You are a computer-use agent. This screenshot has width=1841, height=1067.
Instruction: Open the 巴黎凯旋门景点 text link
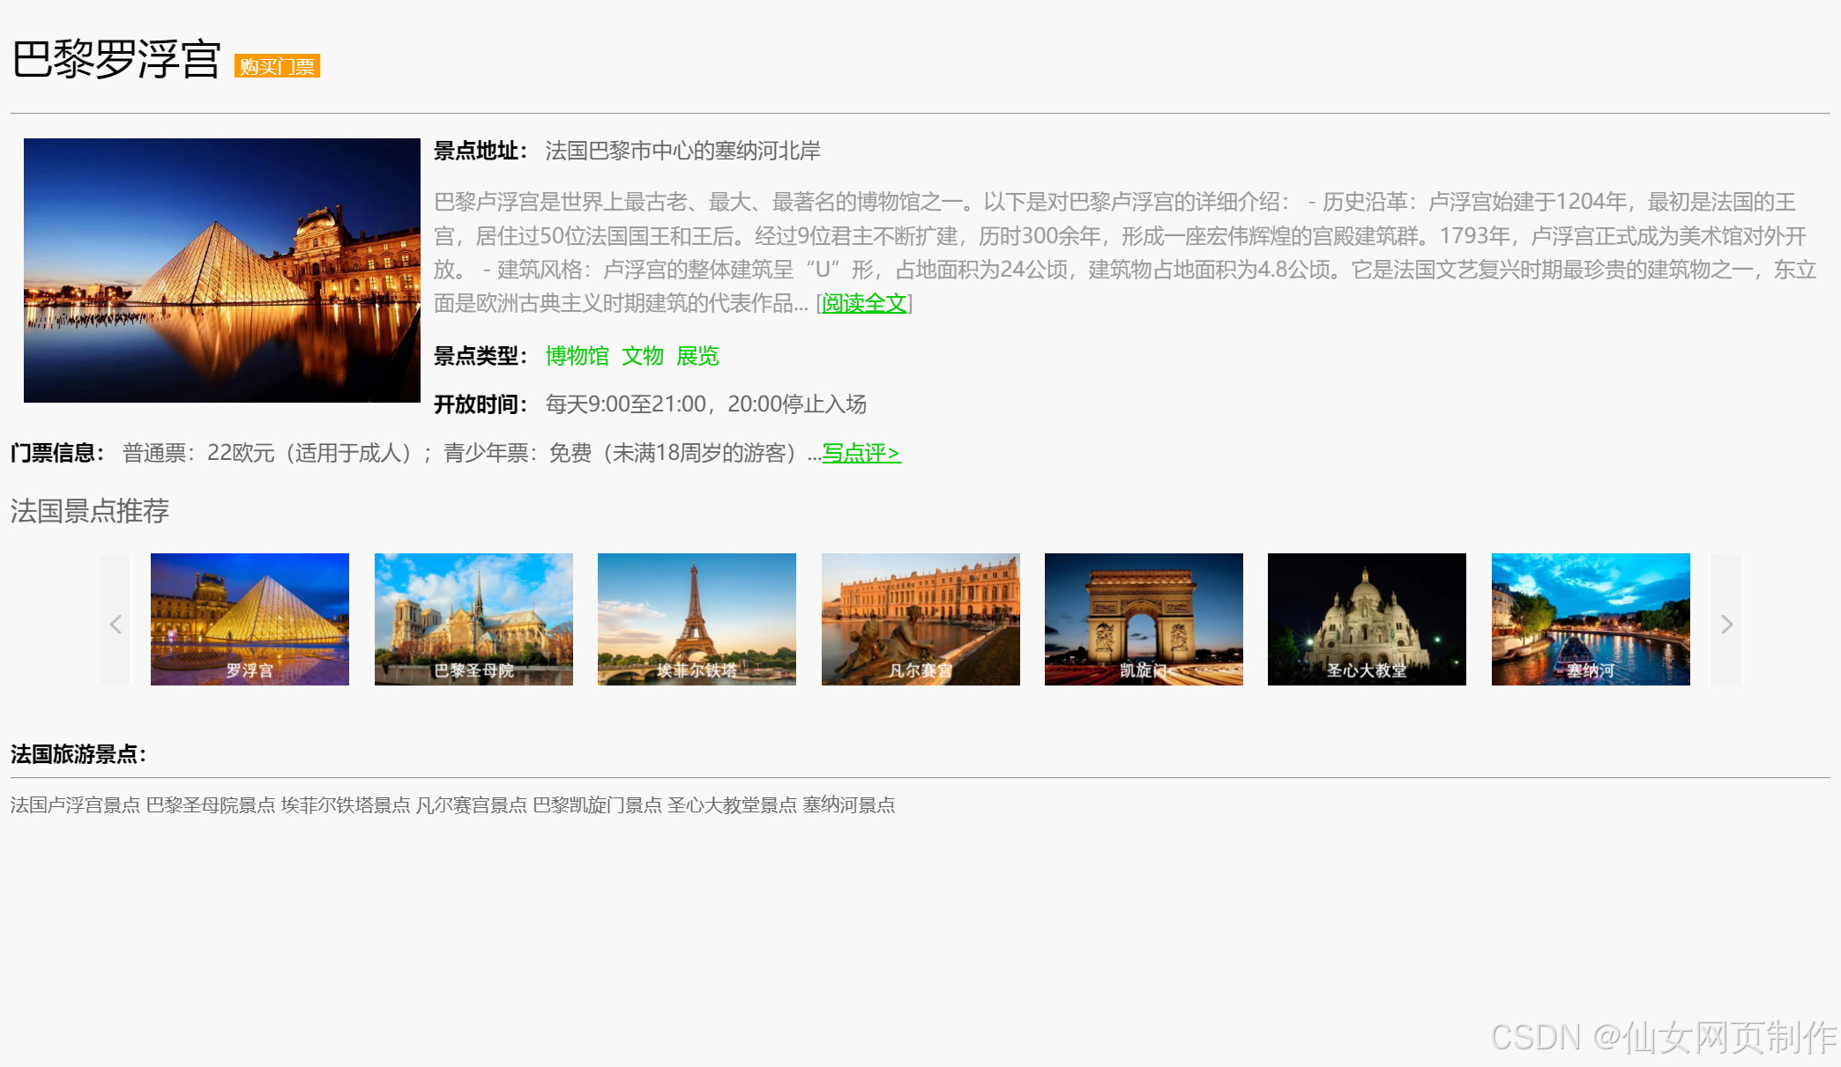pos(597,805)
